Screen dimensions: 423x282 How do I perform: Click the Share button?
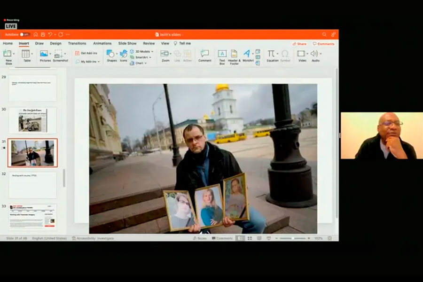pyautogui.click(x=299, y=44)
